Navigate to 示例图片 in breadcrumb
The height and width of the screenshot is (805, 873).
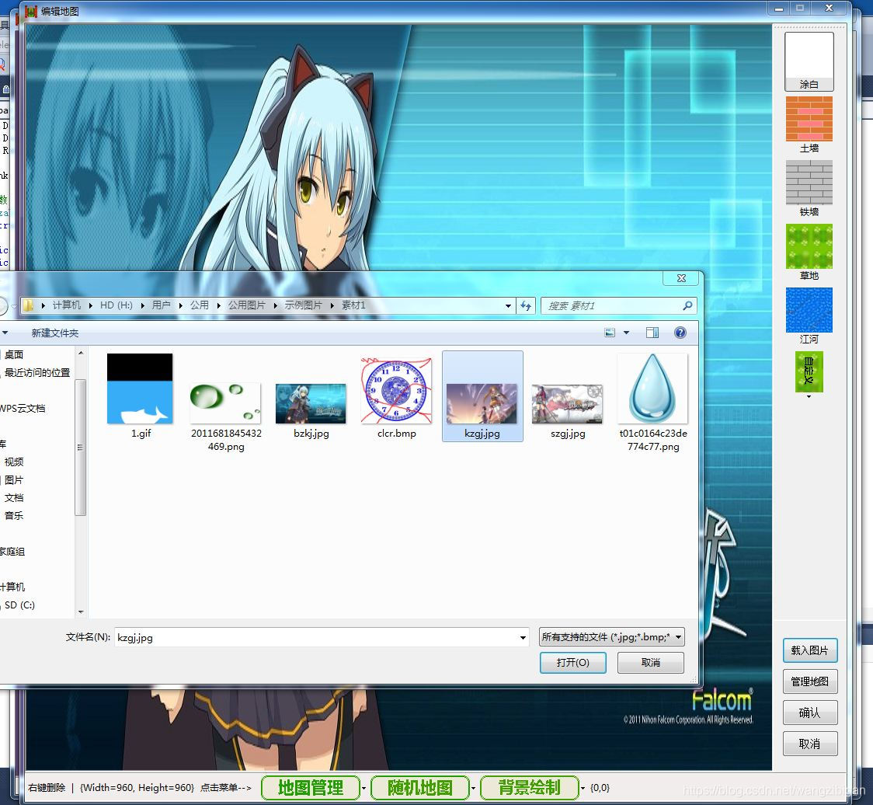[304, 305]
